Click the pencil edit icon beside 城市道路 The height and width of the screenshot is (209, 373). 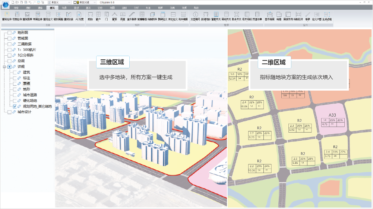tap(19, 95)
